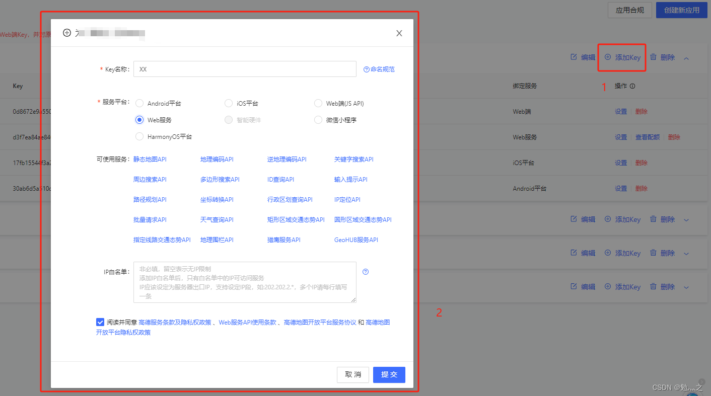The width and height of the screenshot is (711, 396).
Task: Open the 周边搜索API link
Action: (150, 179)
